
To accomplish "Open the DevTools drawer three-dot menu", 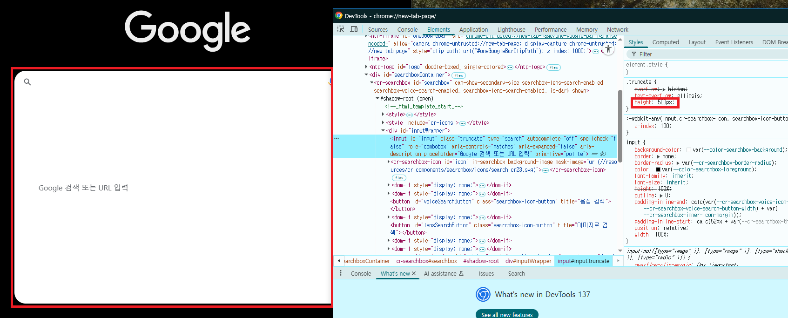I will pyautogui.click(x=341, y=273).
